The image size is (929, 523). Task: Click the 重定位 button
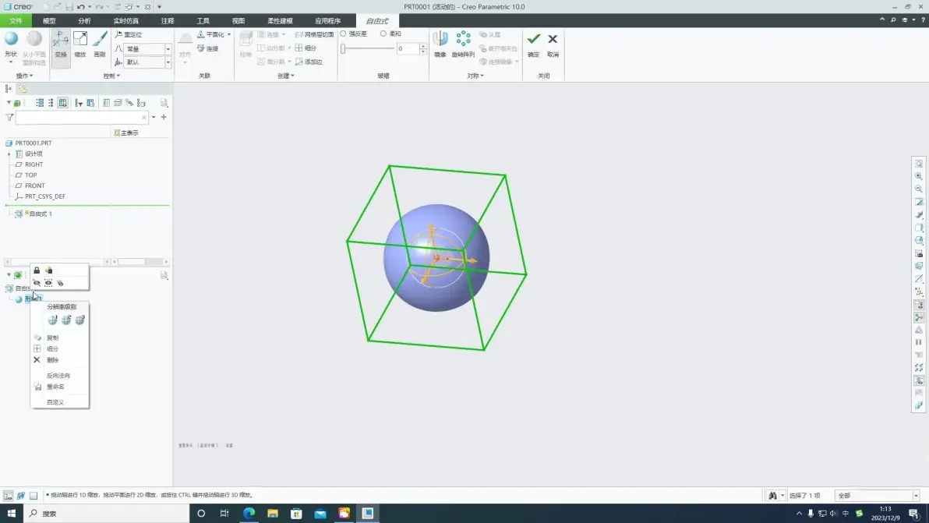point(129,34)
